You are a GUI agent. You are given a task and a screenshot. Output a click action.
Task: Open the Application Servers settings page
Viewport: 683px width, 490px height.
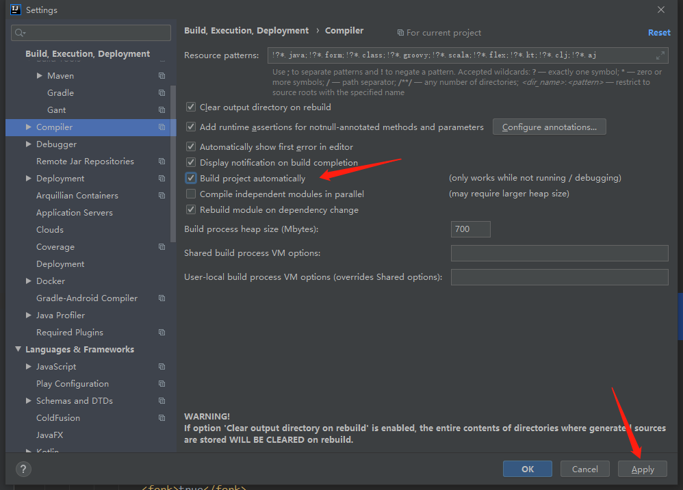[74, 212]
